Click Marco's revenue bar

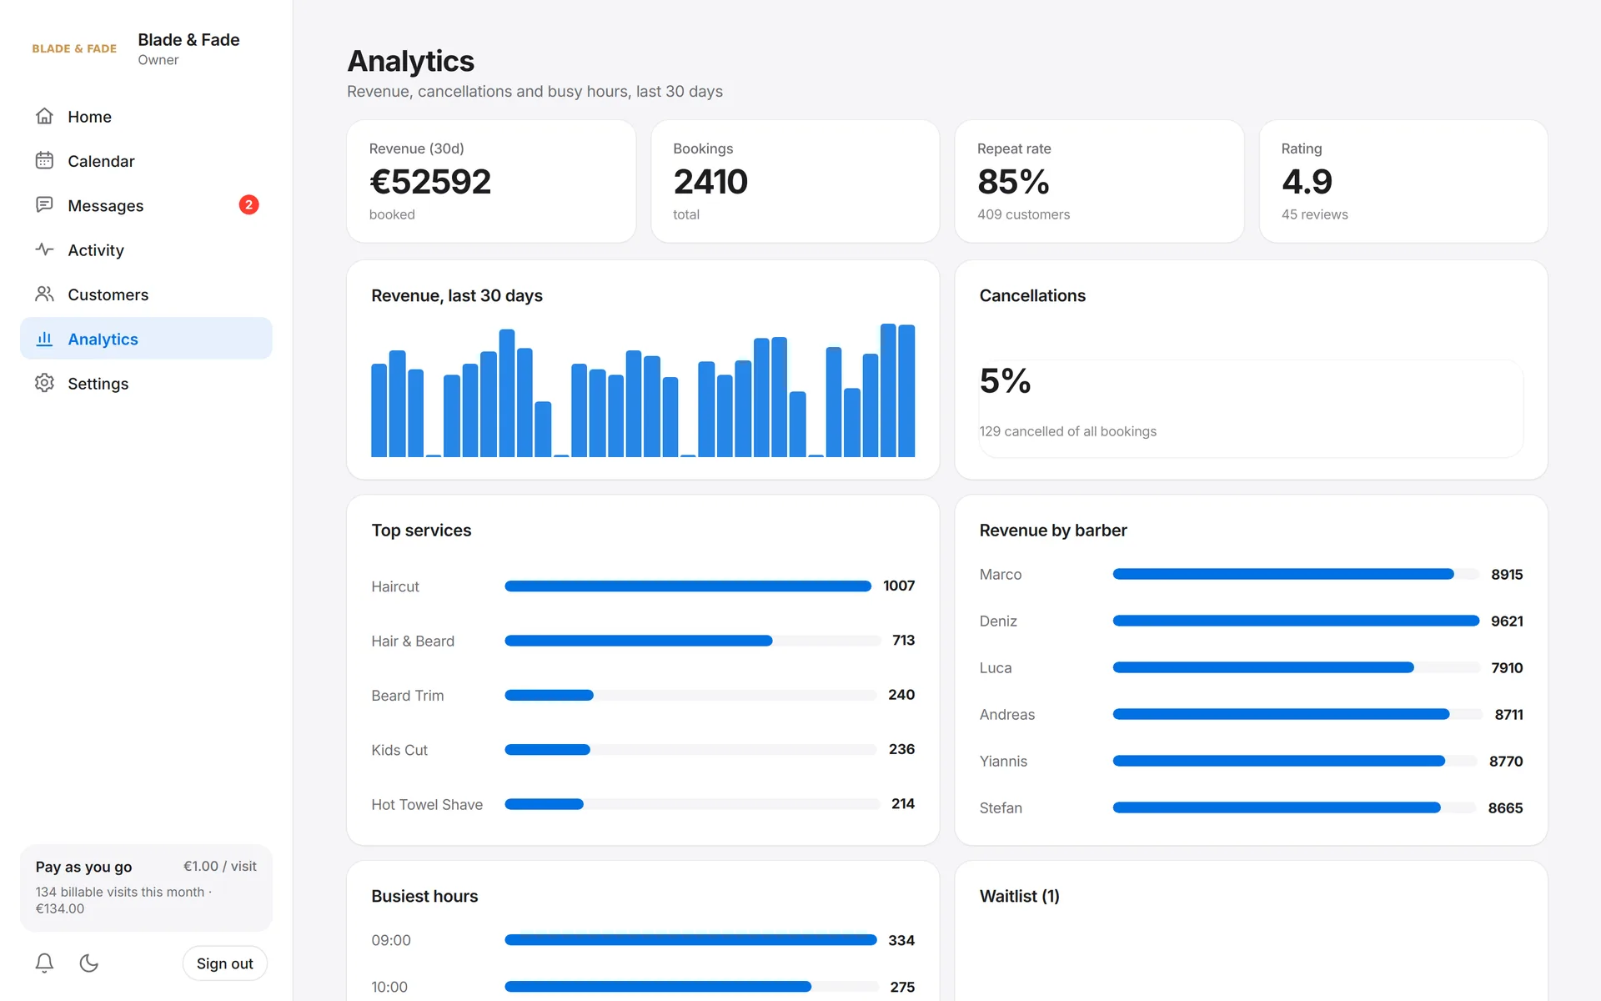(x=1296, y=574)
